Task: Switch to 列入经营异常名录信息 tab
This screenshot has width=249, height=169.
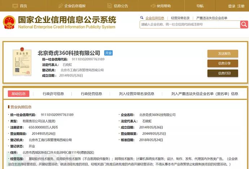Action: tap(137, 94)
